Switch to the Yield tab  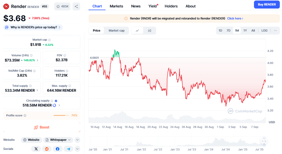(153, 6)
